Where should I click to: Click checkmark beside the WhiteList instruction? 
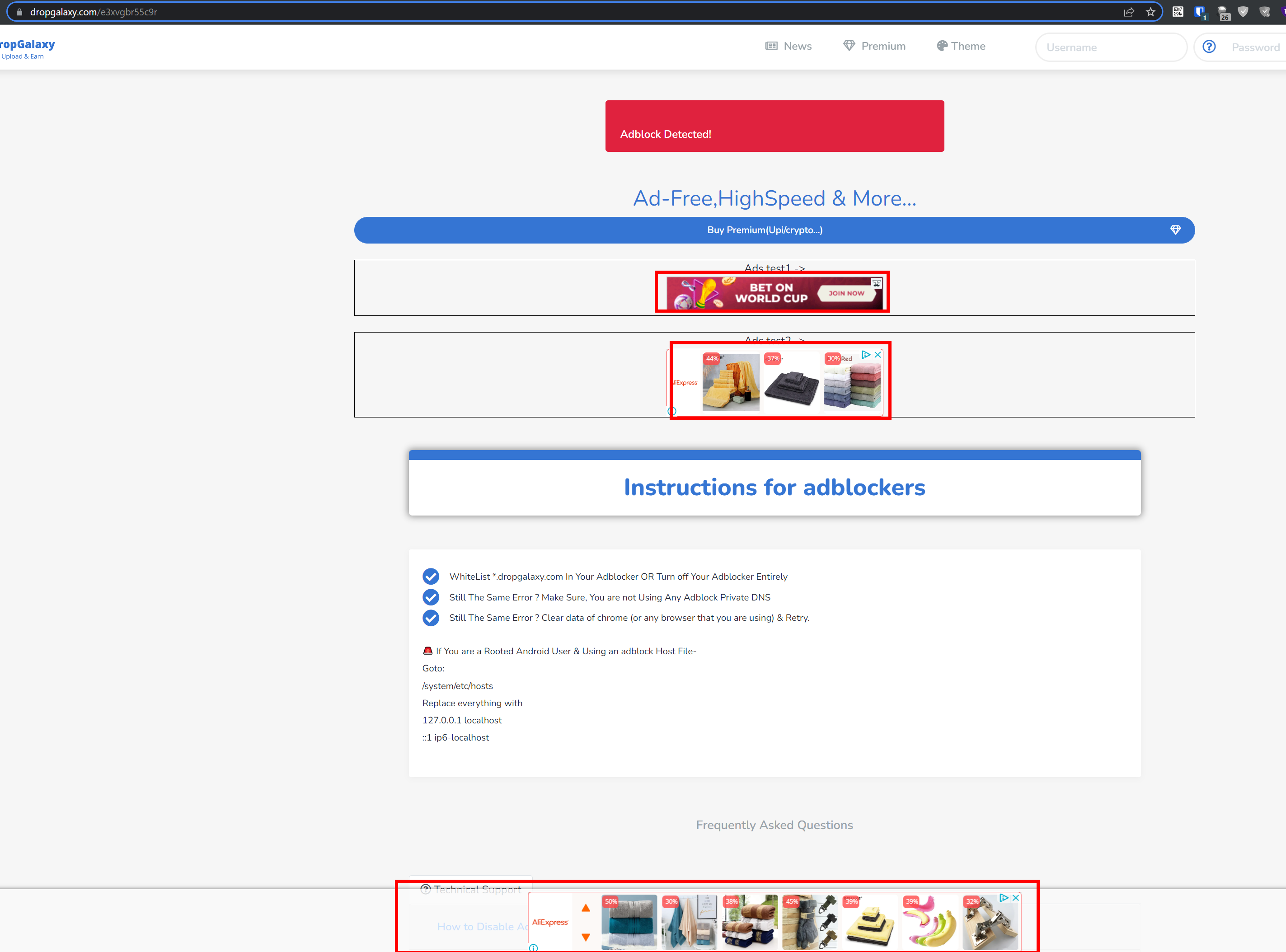click(431, 576)
